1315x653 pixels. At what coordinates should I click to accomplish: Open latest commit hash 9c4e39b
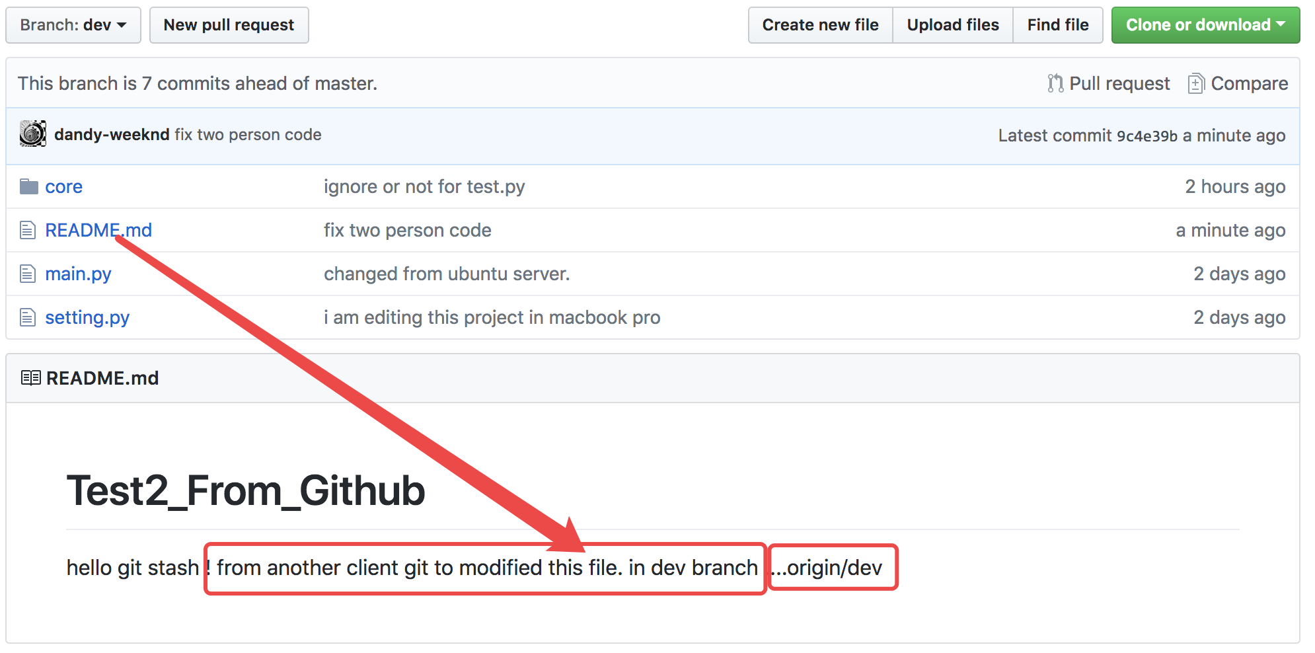click(1146, 136)
